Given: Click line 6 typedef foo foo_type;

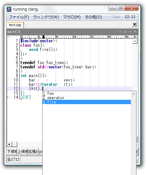Looking at the screenshot, I should pos(43,62).
